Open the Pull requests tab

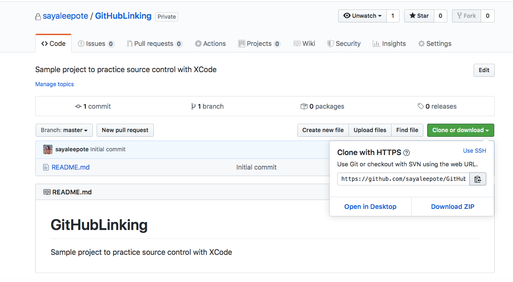153,44
